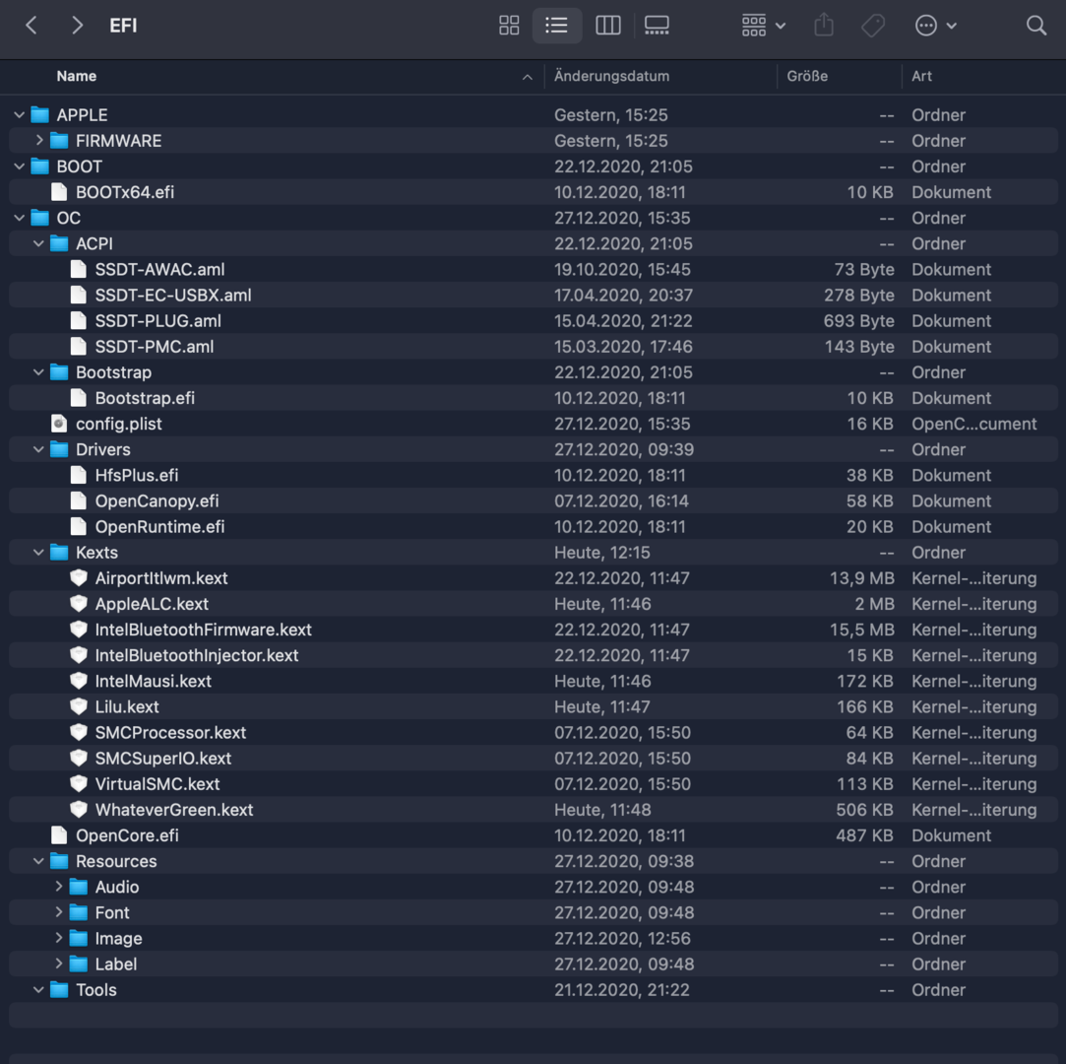Select the AppleALC.kext icon
Screen dimensions: 1066x1064
click(79, 604)
